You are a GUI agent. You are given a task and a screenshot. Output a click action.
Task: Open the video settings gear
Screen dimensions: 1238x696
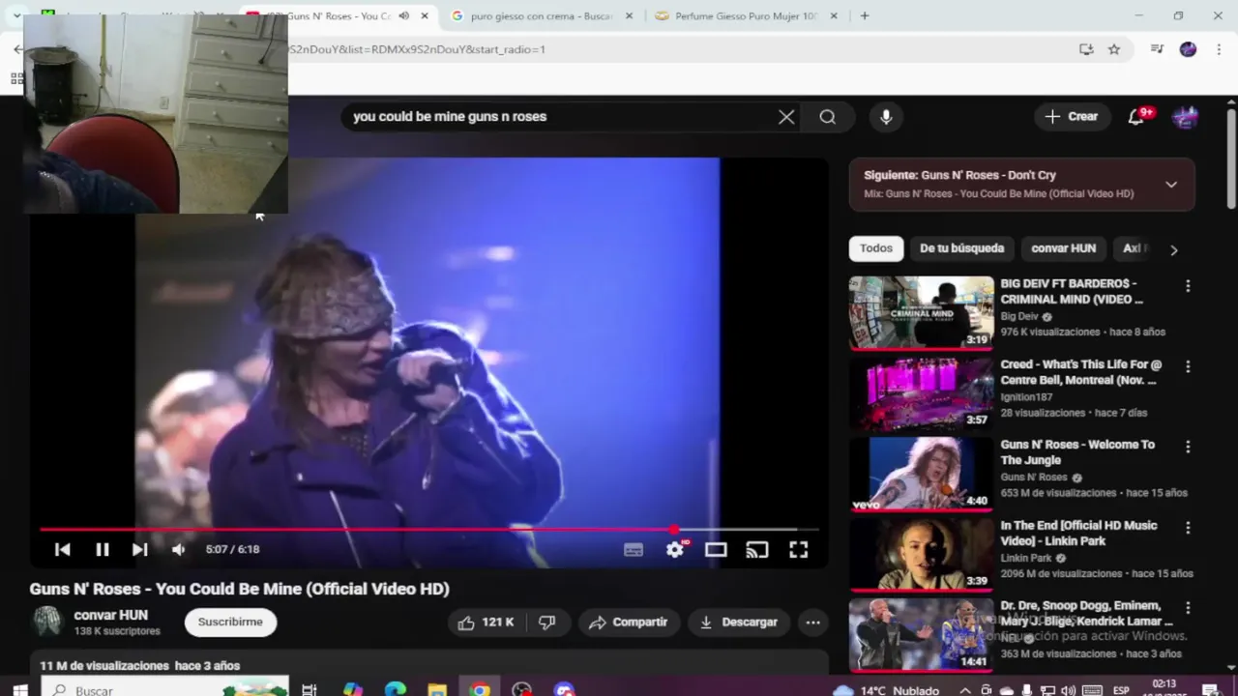[x=675, y=549]
